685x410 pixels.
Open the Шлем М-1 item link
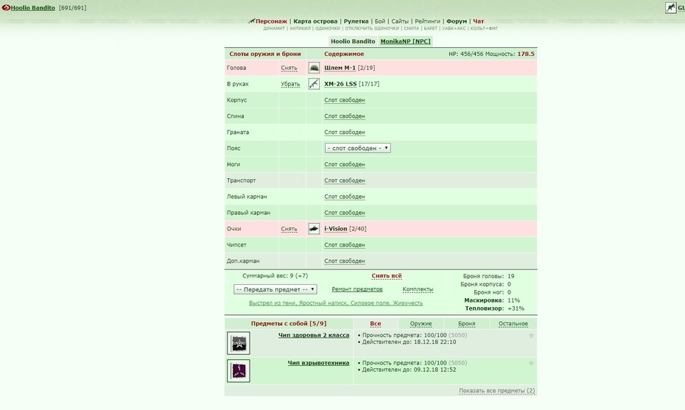340,68
